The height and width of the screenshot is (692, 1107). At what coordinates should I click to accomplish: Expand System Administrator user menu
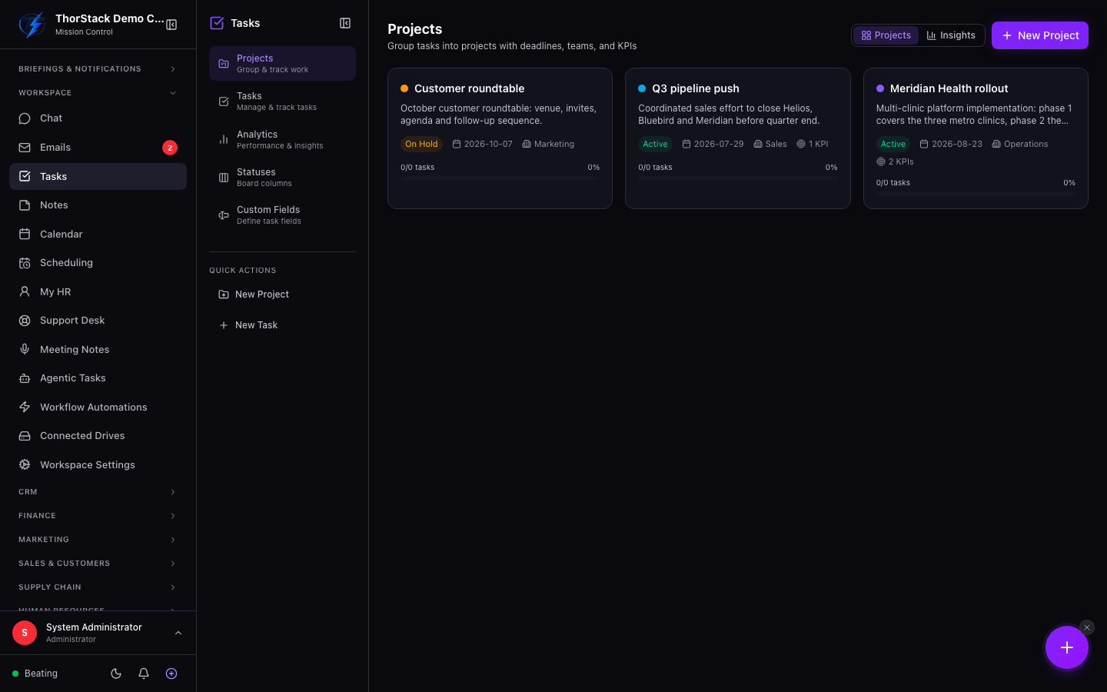coord(98,633)
